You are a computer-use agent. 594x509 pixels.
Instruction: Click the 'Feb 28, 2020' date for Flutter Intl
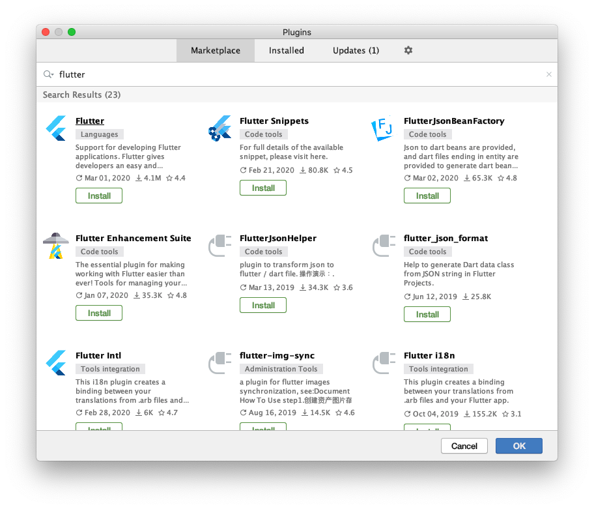click(x=103, y=413)
